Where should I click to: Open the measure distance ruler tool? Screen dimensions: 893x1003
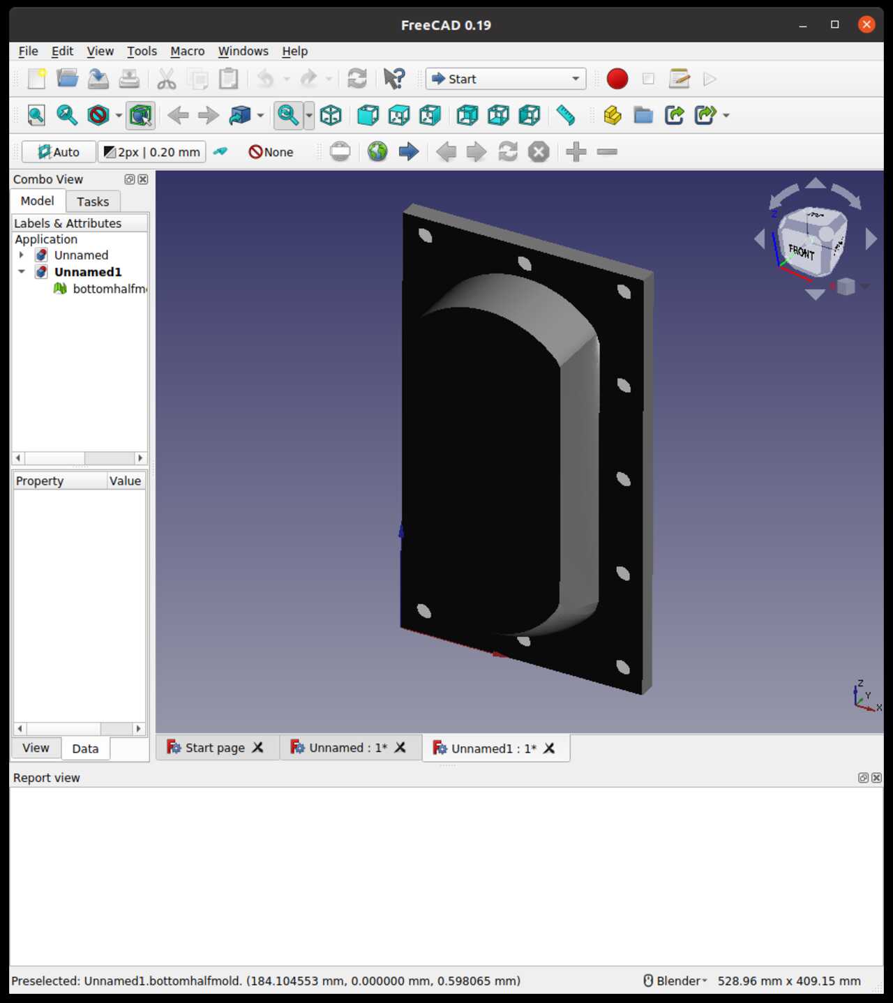point(565,115)
